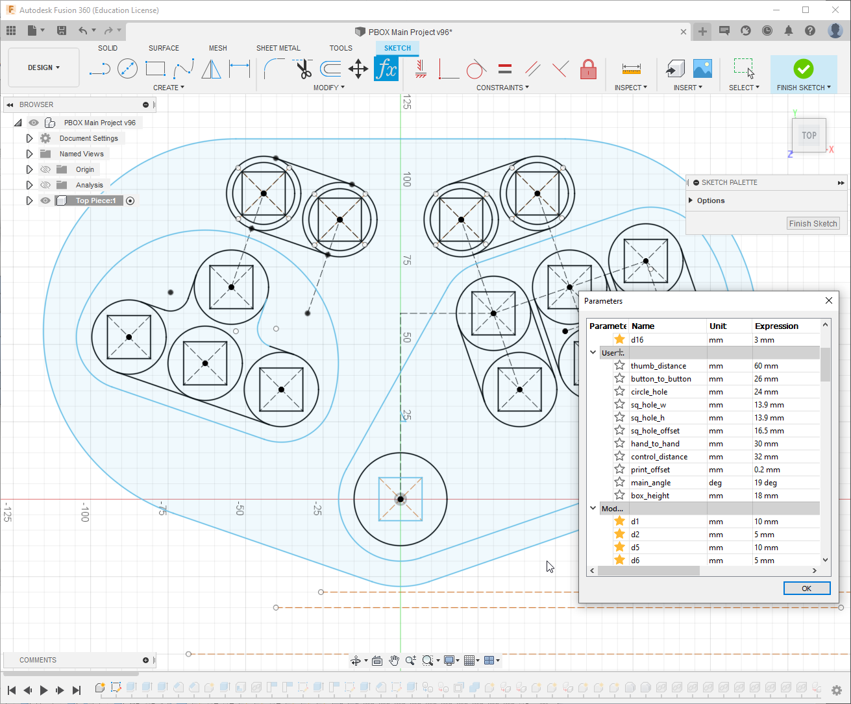Show the Origin folder contents
851x704 pixels.
coord(29,169)
